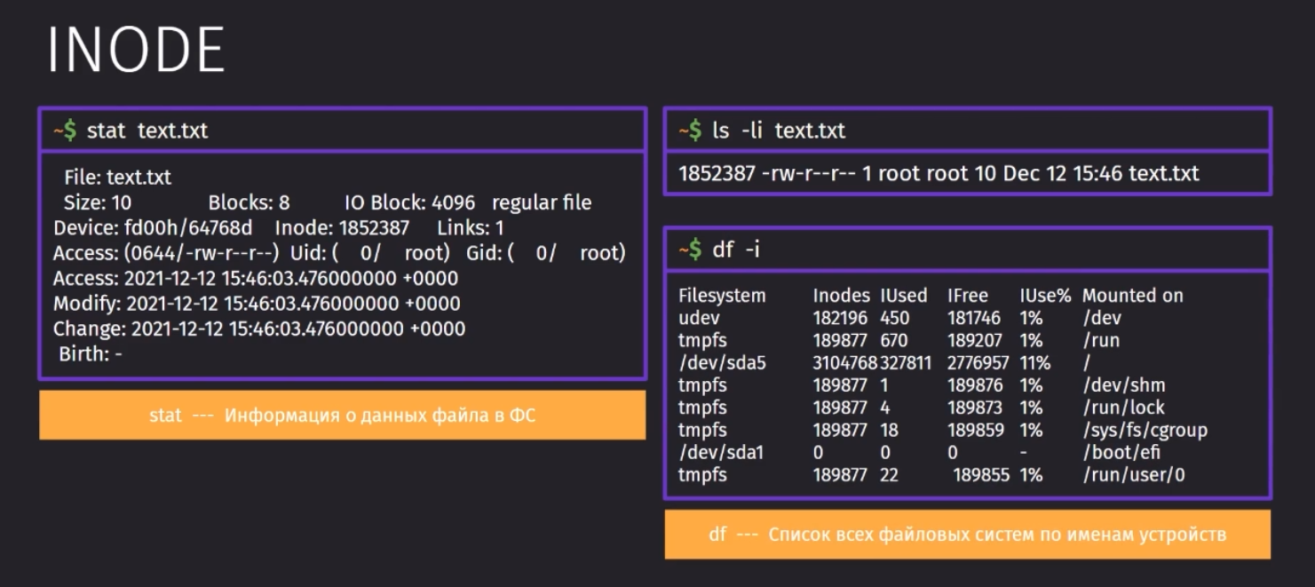The image size is (1315, 587).
Task: Click the df -i command prompt
Action: pyautogui.click(x=719, y=250)
